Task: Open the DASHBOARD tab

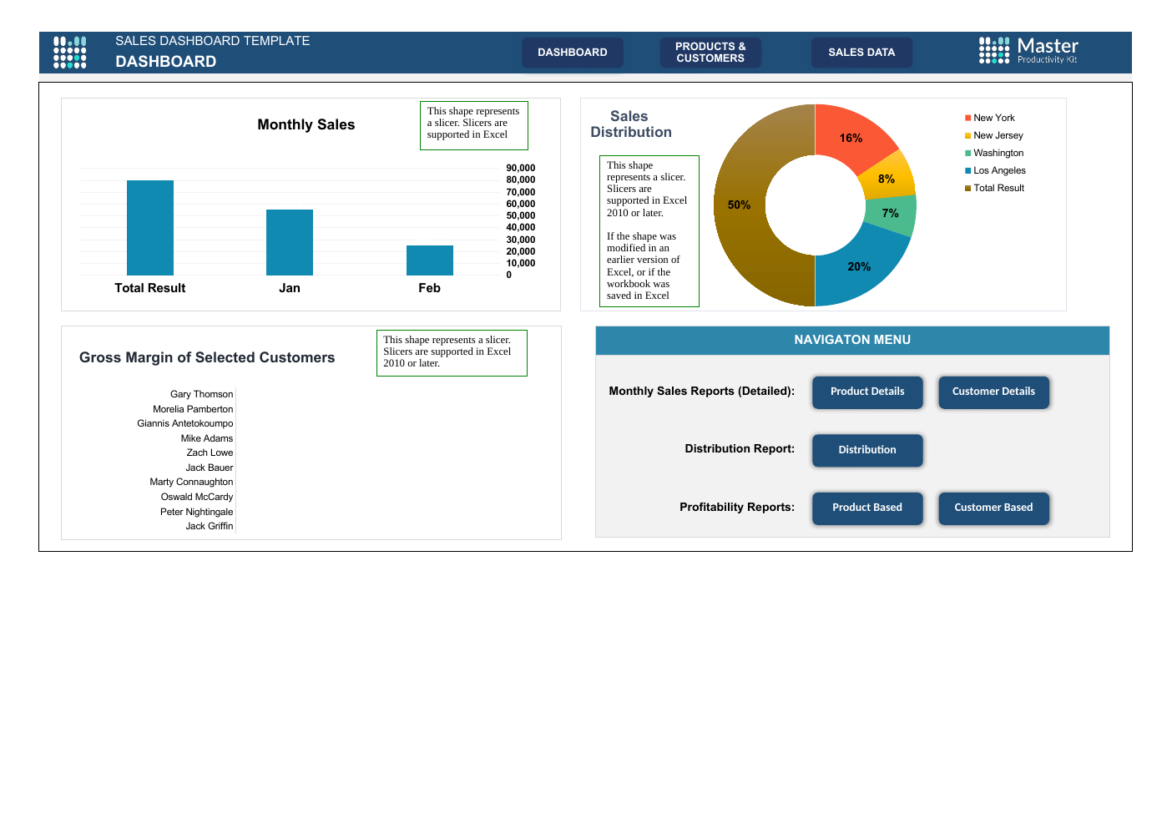Action: point(573,53)
